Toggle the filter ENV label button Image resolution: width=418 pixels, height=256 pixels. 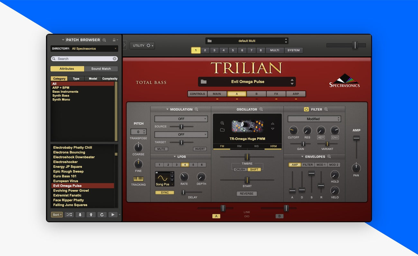tap(335, 137)
